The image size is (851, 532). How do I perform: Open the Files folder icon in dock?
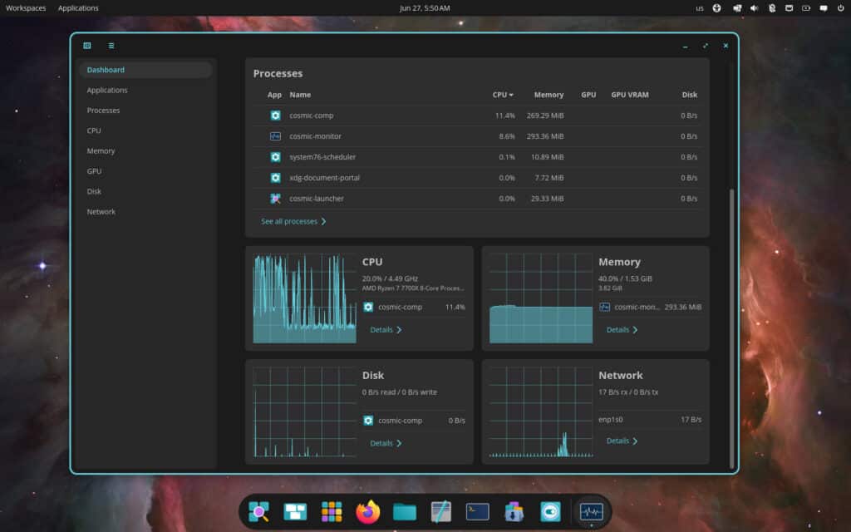(405, 512)
